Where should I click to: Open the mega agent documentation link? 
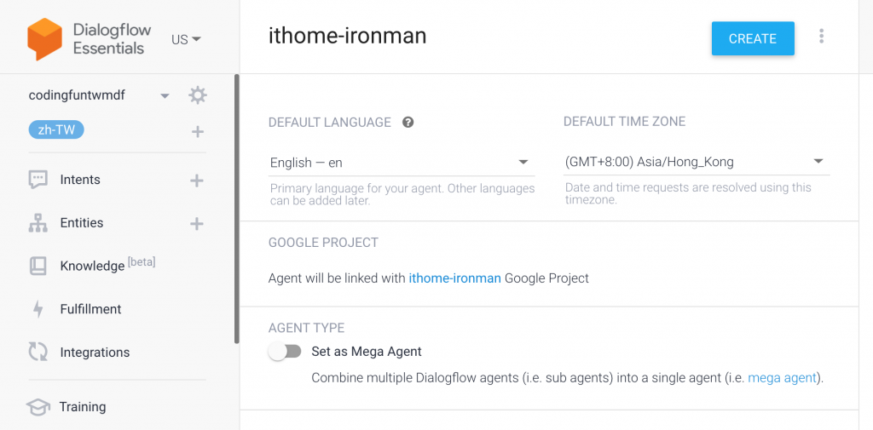point(783,378)
